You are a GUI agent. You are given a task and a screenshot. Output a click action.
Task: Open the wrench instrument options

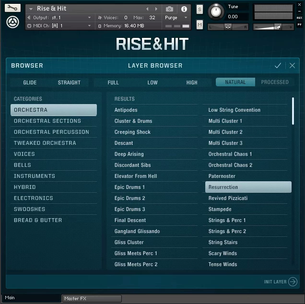(12, 8)
